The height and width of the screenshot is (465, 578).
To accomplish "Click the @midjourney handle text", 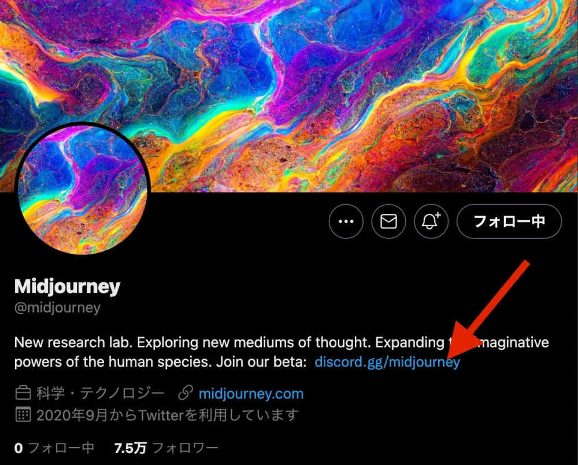I will (x=57, y=308).
